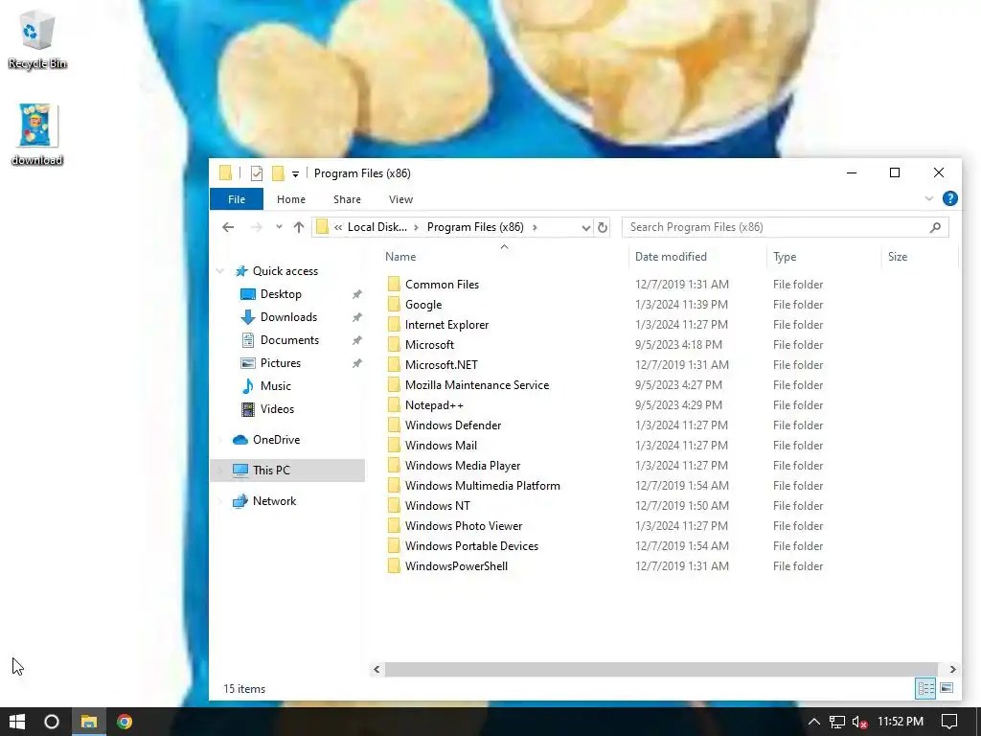Switch to the View ribbon tab

tap(400, 199)
